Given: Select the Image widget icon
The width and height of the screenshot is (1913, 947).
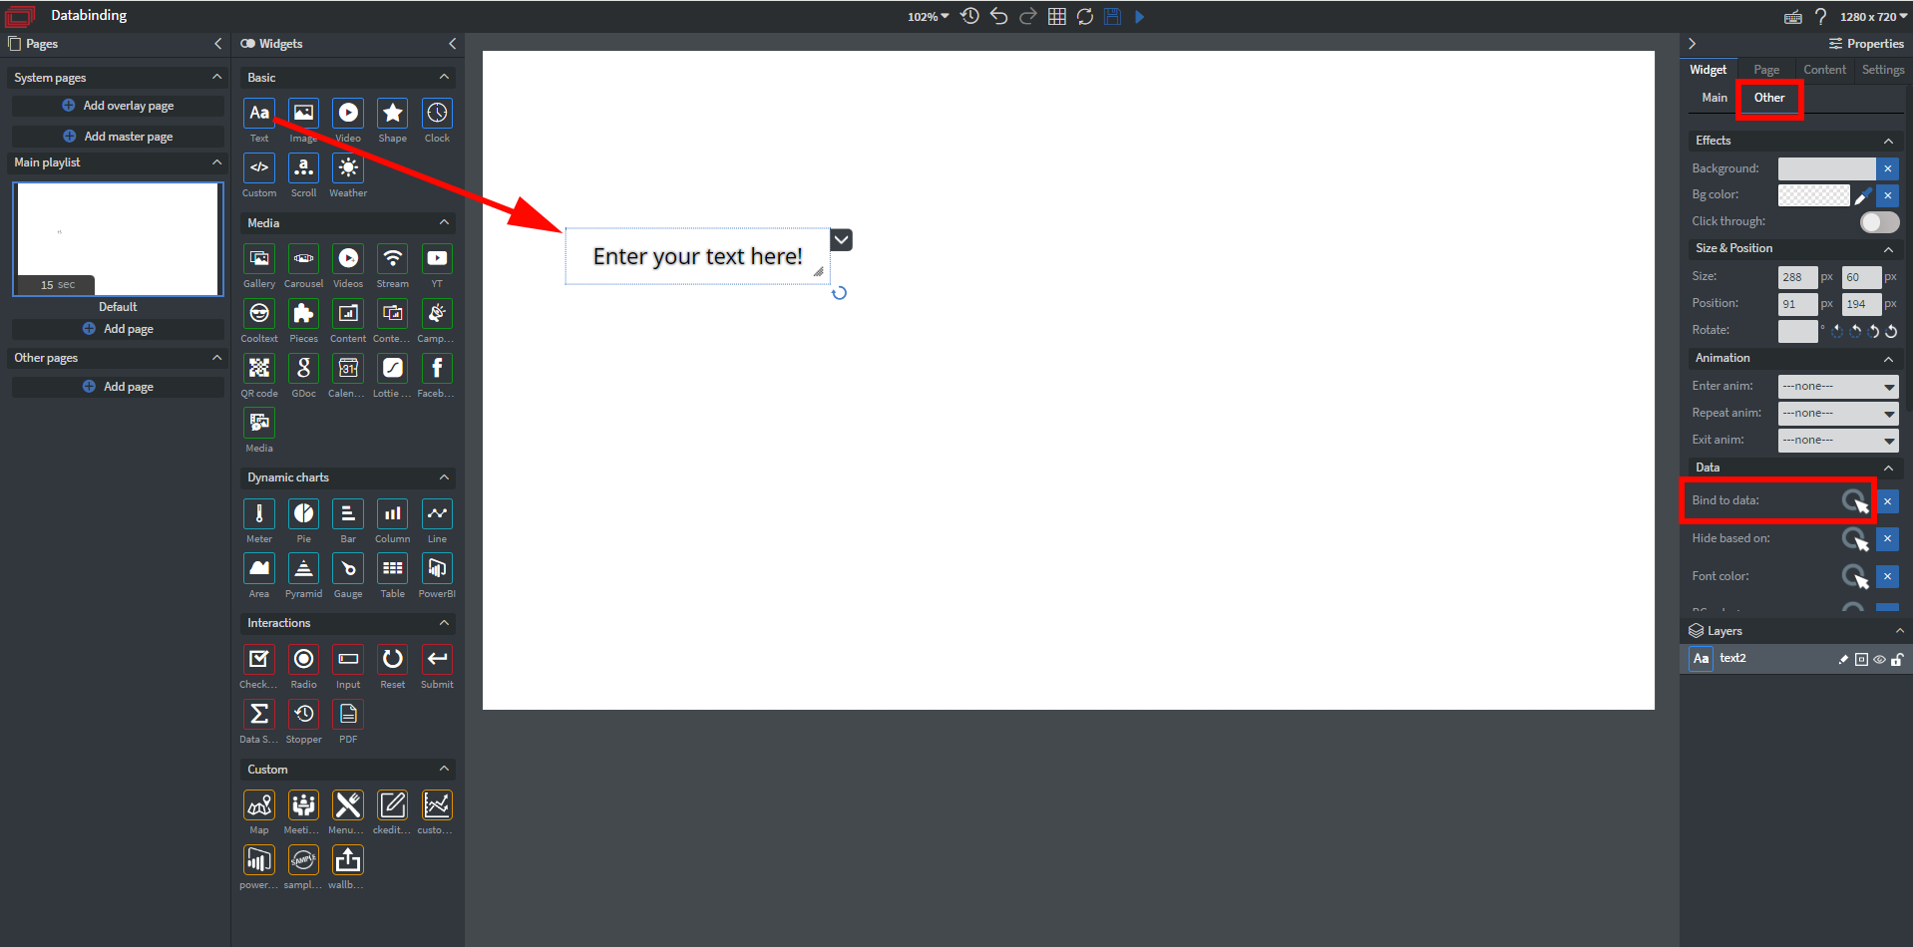Looking at the screenshot, I should tap(303, 113).
